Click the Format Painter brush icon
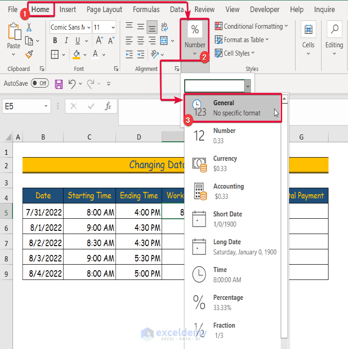Viewport: 348px width, 349px height. click(29, 54)
